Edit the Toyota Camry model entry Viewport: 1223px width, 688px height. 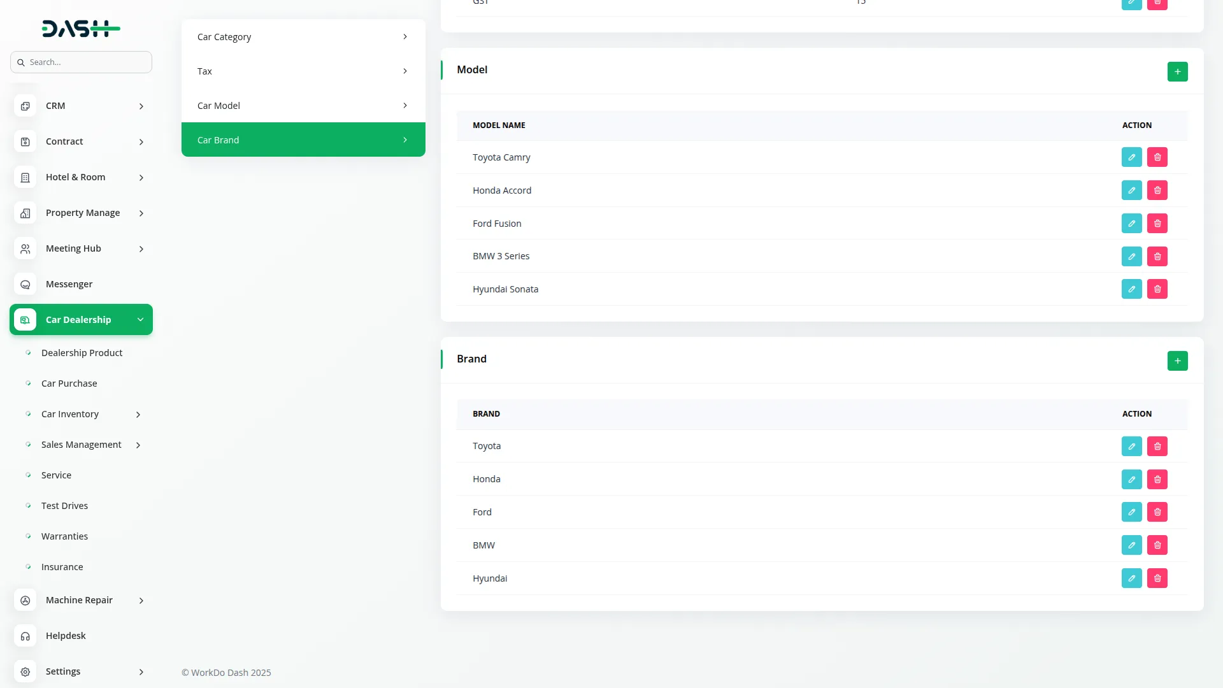(x=1131, y=157)
